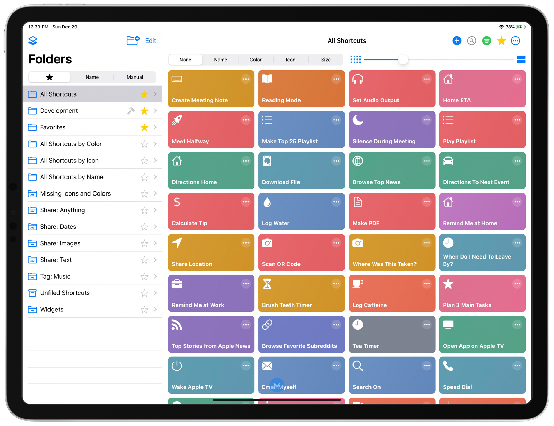
Task: Switch to small grid view icon
Action: click(x=356, y=60)
